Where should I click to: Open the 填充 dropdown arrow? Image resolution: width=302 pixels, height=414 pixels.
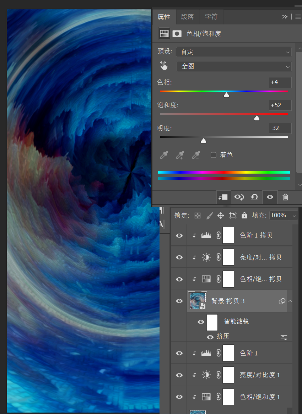click(294, 216)
